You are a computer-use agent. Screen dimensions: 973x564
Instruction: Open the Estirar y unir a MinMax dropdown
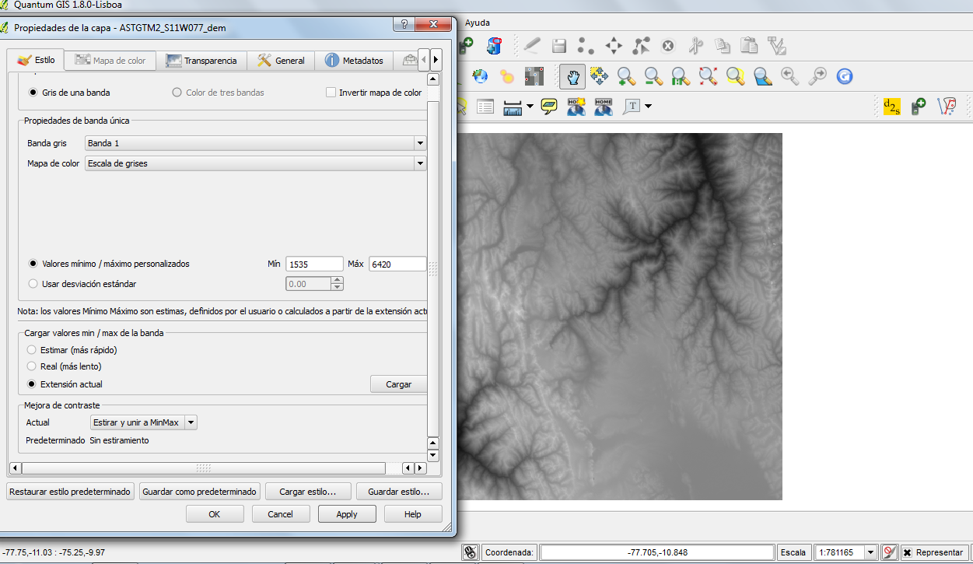pos(143,422)
